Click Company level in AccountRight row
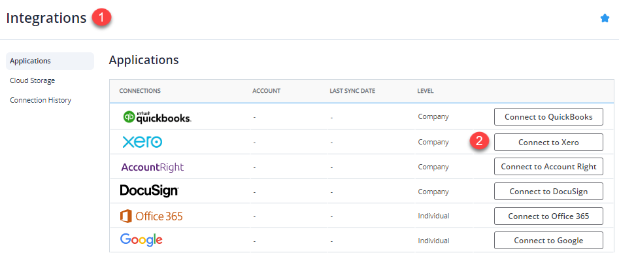 point(433,167)
